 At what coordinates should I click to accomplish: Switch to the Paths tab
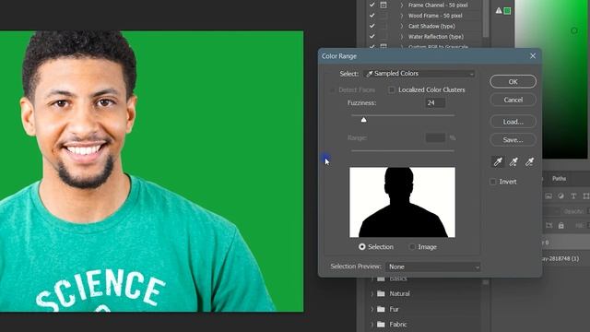(x=560, y=178)
